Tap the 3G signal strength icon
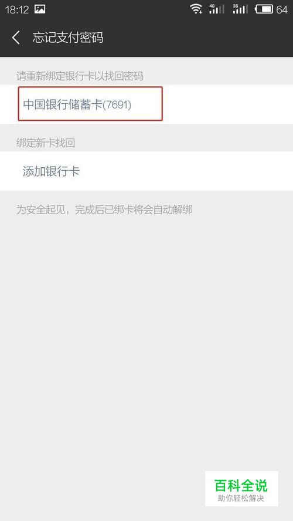Viewport: 293px width, 521px height. 240,9
